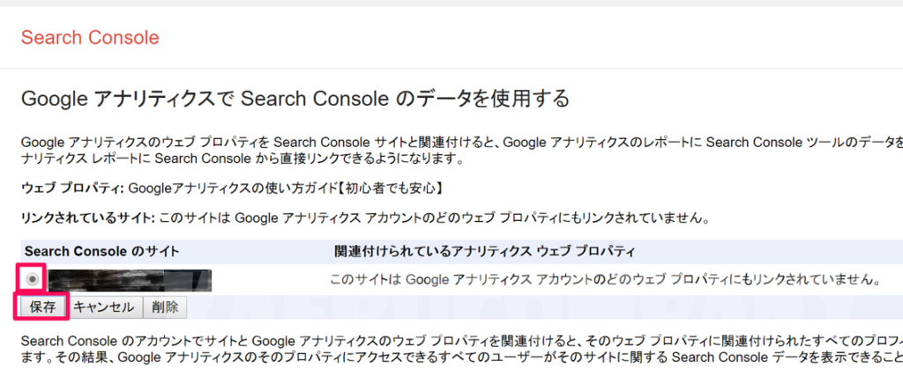The image size is (903, 384).
Task: Click the bottom line starting ます。その結果
Action: pyautogui.click(x=462, y=357)
